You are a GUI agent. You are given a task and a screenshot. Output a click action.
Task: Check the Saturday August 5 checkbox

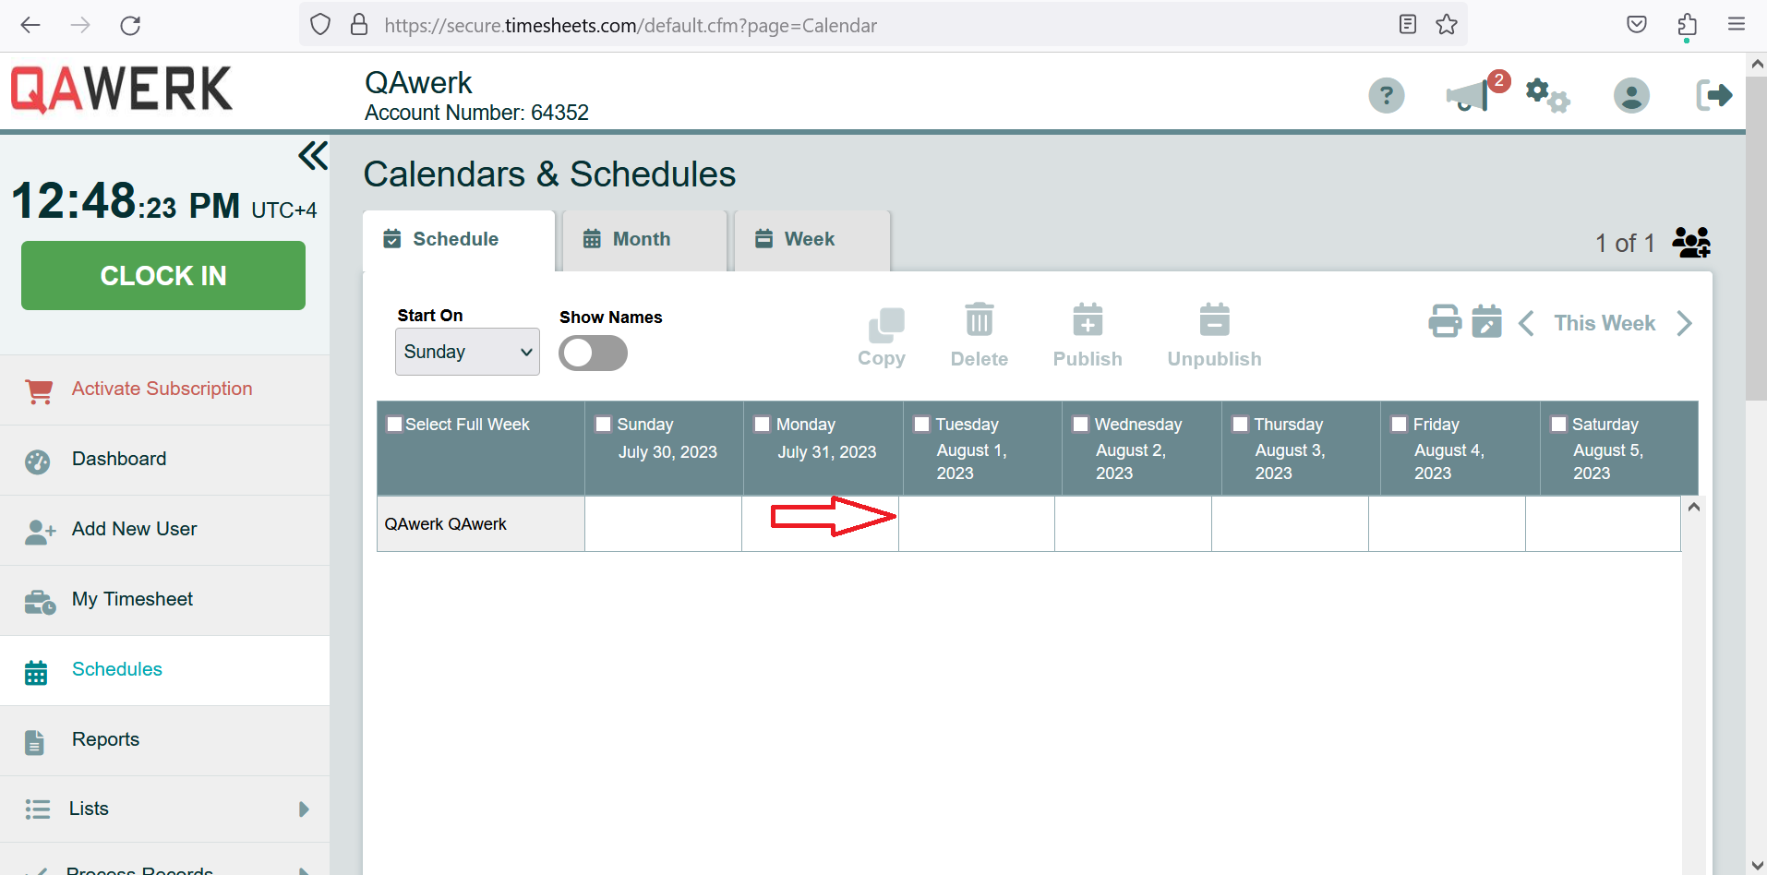[1558, 425]
